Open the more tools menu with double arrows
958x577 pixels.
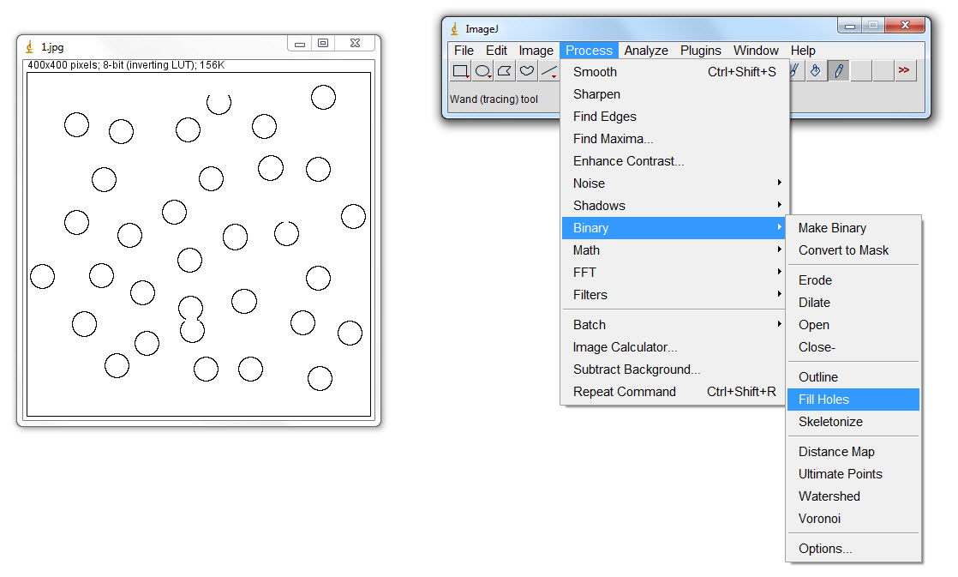905,70
